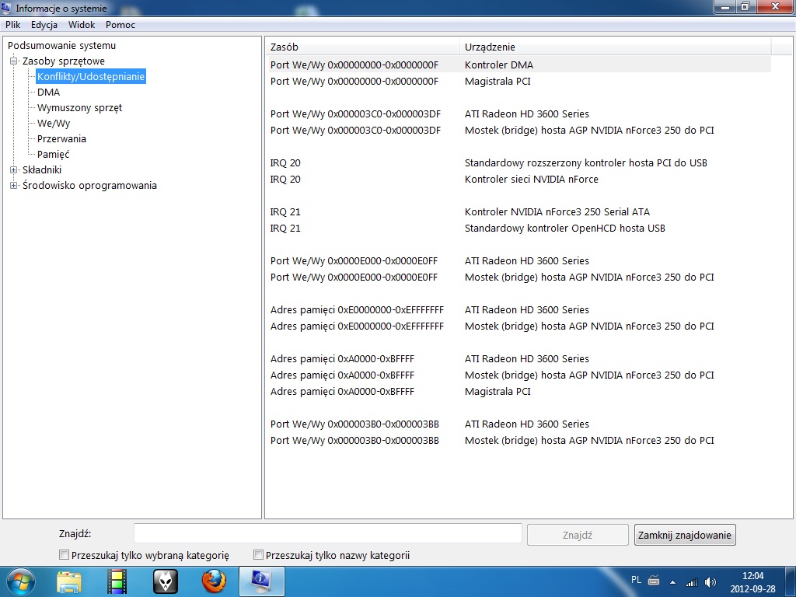Click the keyboard layout icon in tray
The width and height of the screenshot is (796, 597).
coord(654,580)
